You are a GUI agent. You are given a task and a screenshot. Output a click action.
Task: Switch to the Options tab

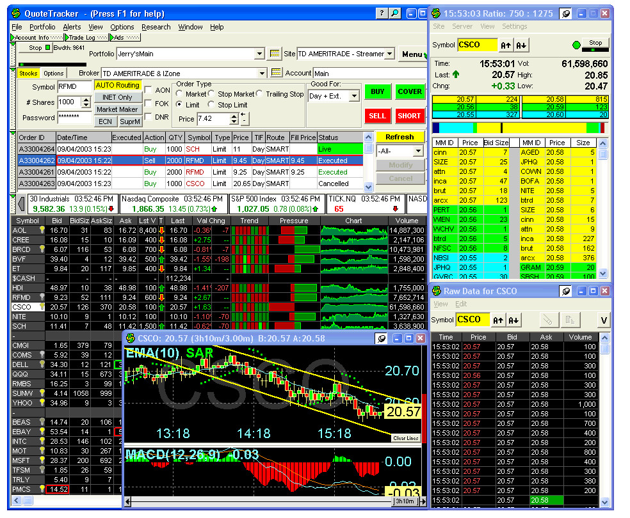pyautogui.click(x=53, y=74)
